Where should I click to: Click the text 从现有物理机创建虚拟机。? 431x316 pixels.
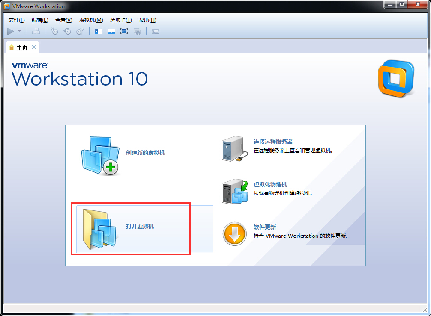point(283,193)
